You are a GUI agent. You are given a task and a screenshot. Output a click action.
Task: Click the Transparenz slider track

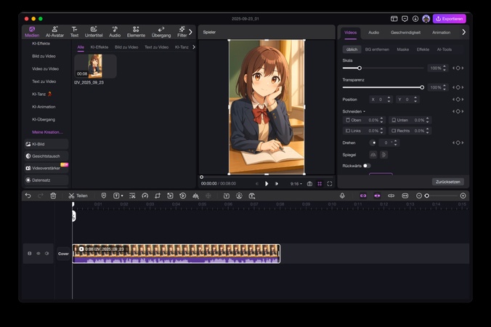click(x=383, y=87)
